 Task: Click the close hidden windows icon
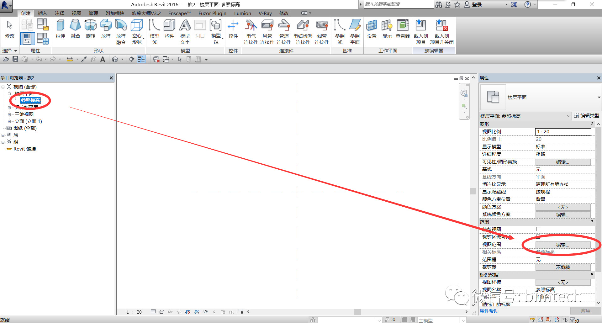point(156,59)
